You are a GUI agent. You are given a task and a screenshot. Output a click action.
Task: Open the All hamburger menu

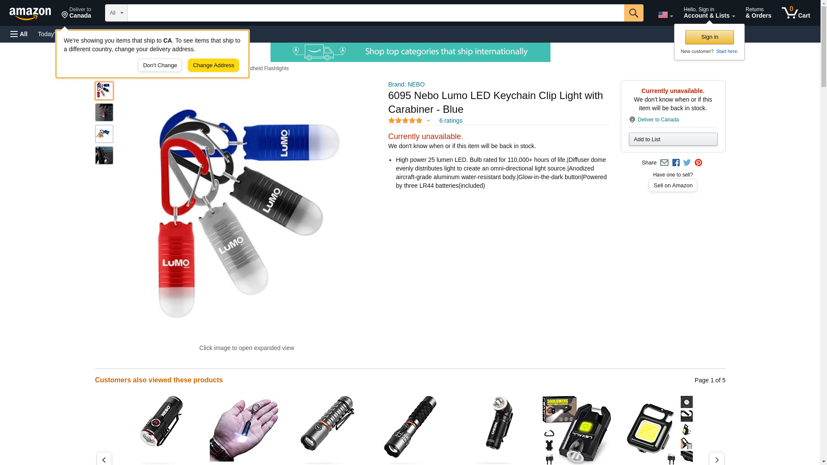click(19, 34)
